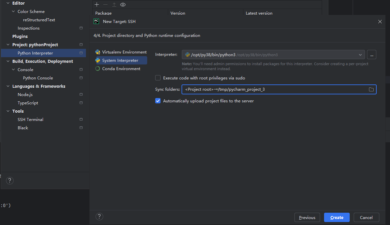Image resolution: width=390 pixels, height=225 pixels.
Task: Select System Interpreter option
Action: (x=121, y=60)
